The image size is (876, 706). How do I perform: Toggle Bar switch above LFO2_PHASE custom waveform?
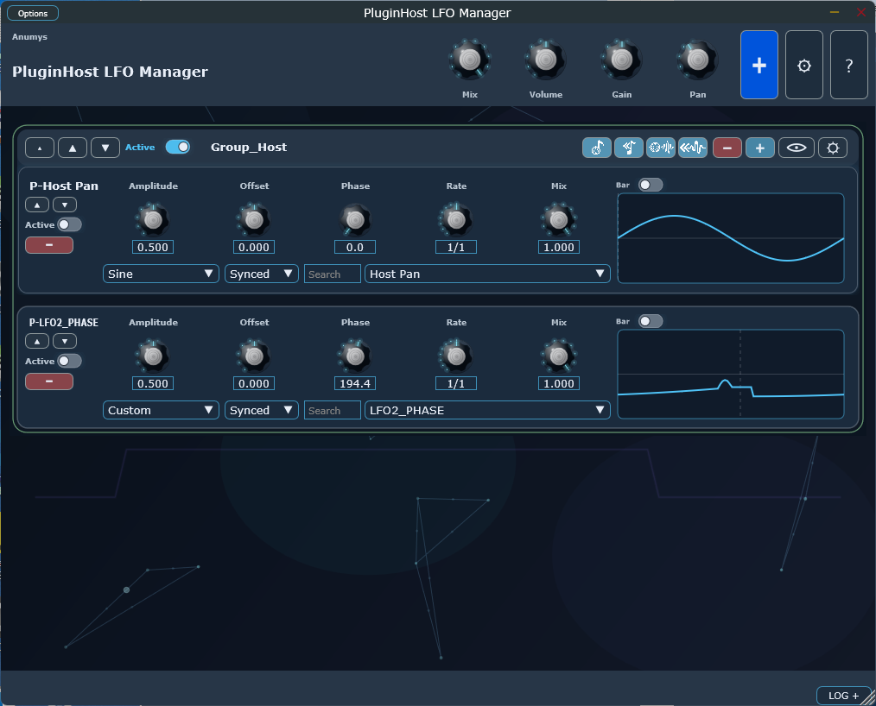[x=651, y=321]
